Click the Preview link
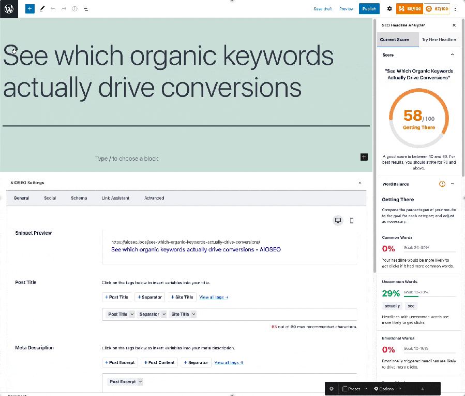Screen dimensions: 465x396 point(346,9)
